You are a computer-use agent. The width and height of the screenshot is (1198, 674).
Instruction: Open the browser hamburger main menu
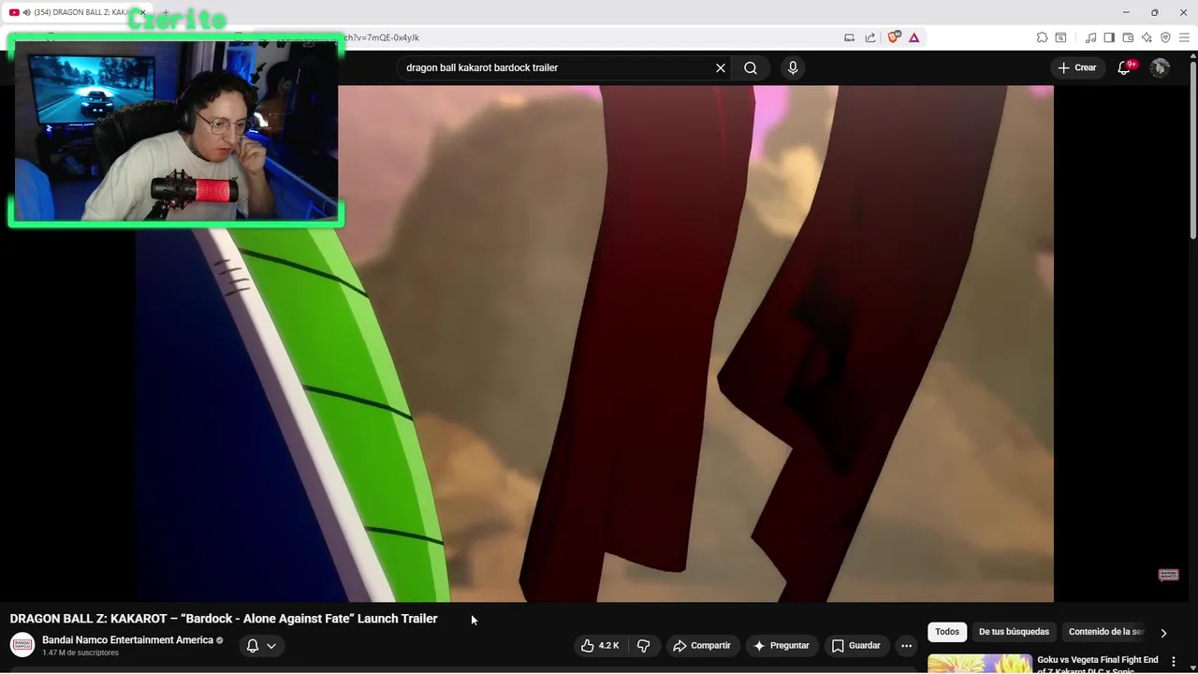(1184, 37)
